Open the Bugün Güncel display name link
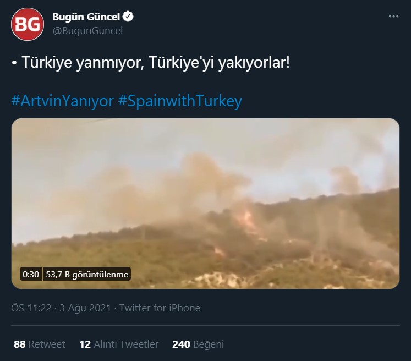Viewport: 411px width, 361px height. point(86,17)
